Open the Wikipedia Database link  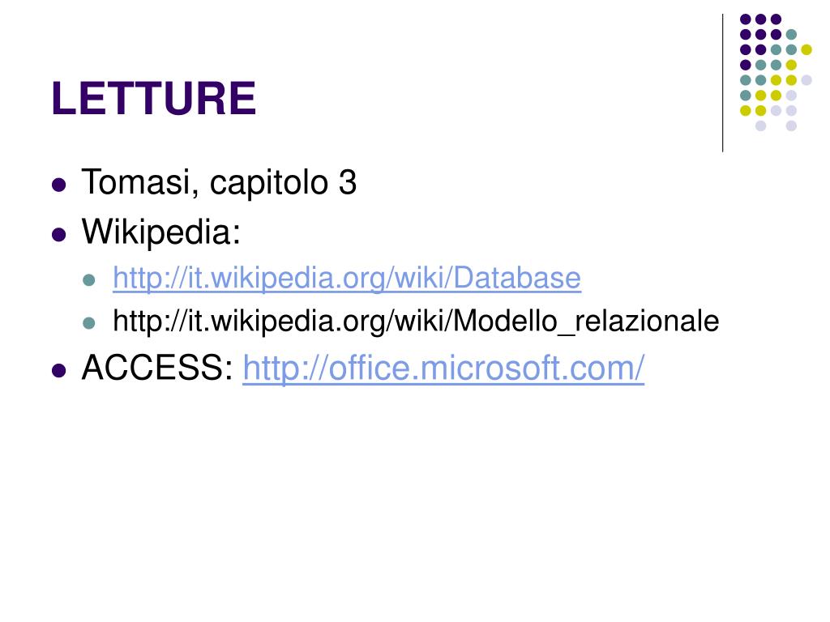pyautogui.click(x=347, y=278)
